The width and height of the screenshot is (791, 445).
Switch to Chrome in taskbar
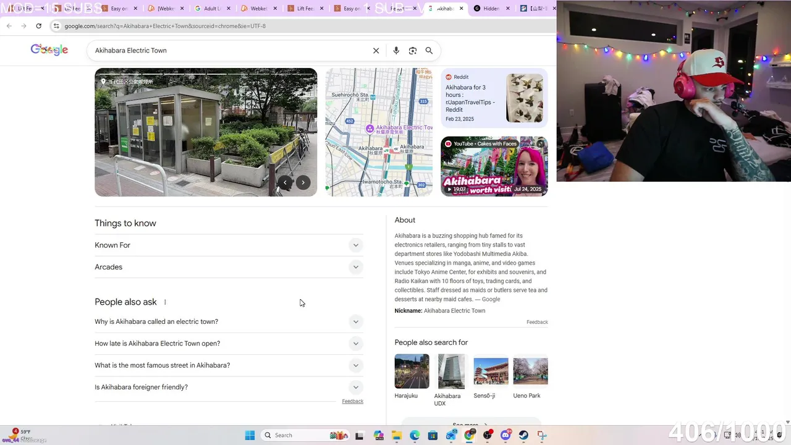click(469, 435)
